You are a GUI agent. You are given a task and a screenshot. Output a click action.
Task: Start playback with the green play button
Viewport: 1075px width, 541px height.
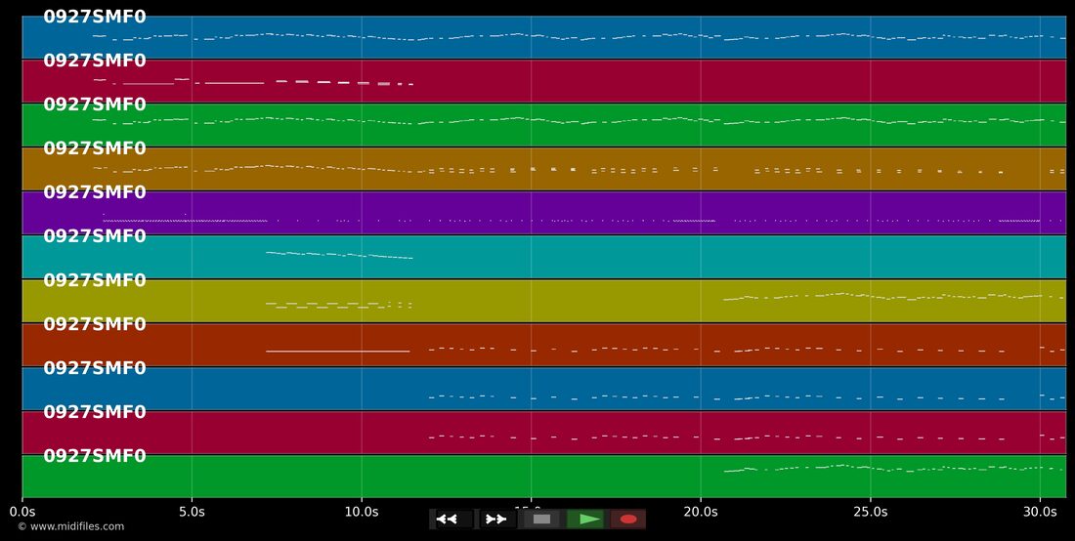point(585,520)
